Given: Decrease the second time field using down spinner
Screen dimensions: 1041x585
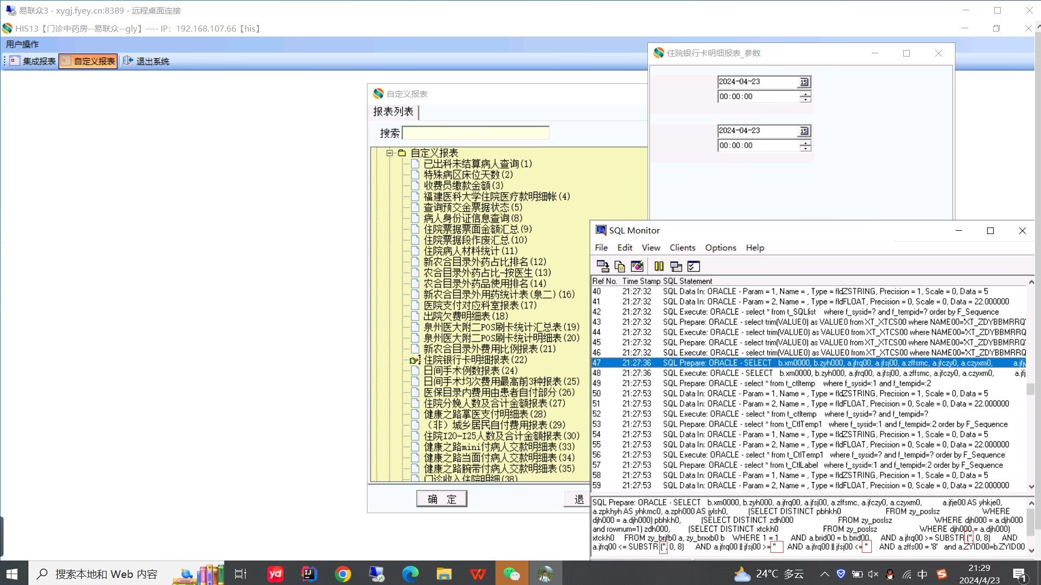Looking at the screenshot, I should (x=805, y=149).
